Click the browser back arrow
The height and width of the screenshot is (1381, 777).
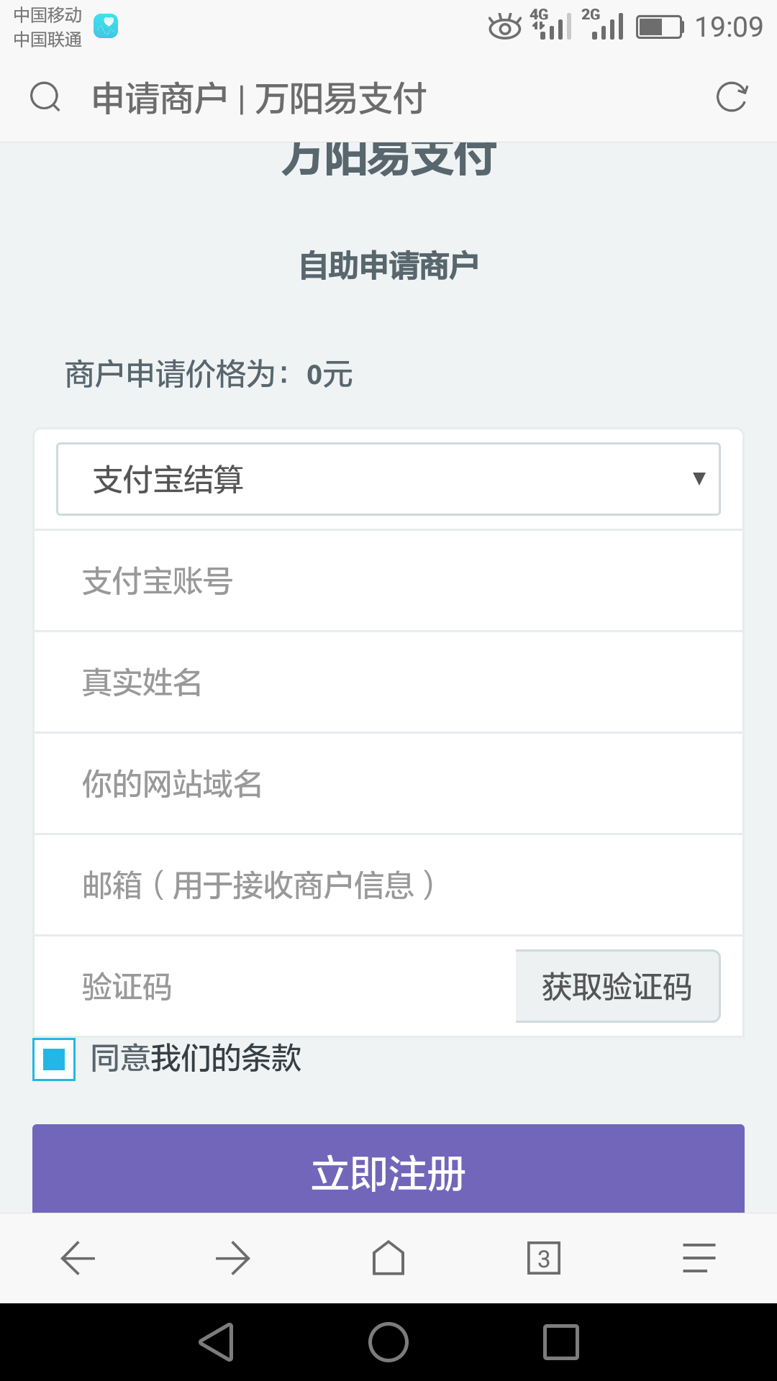77,1257
